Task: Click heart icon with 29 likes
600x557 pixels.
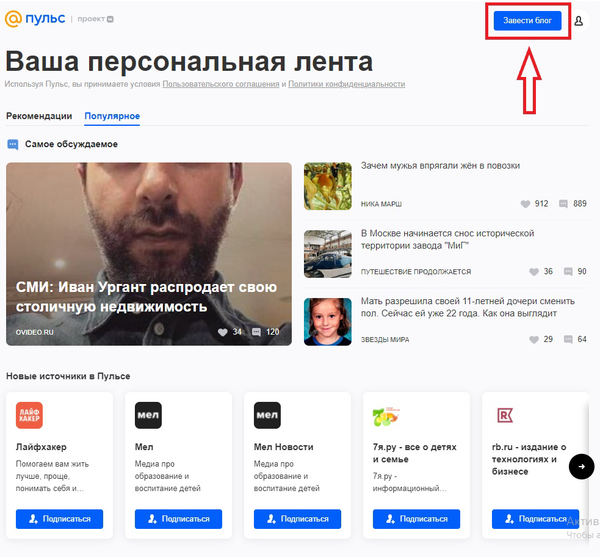Action: coord(534,340)
